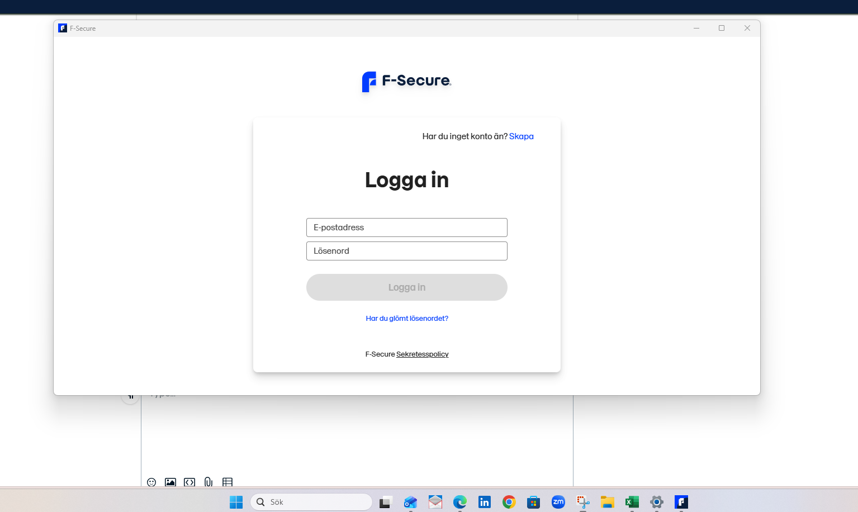Open F-Secure from the taskbar
The image size is (858, 512).
681,501
